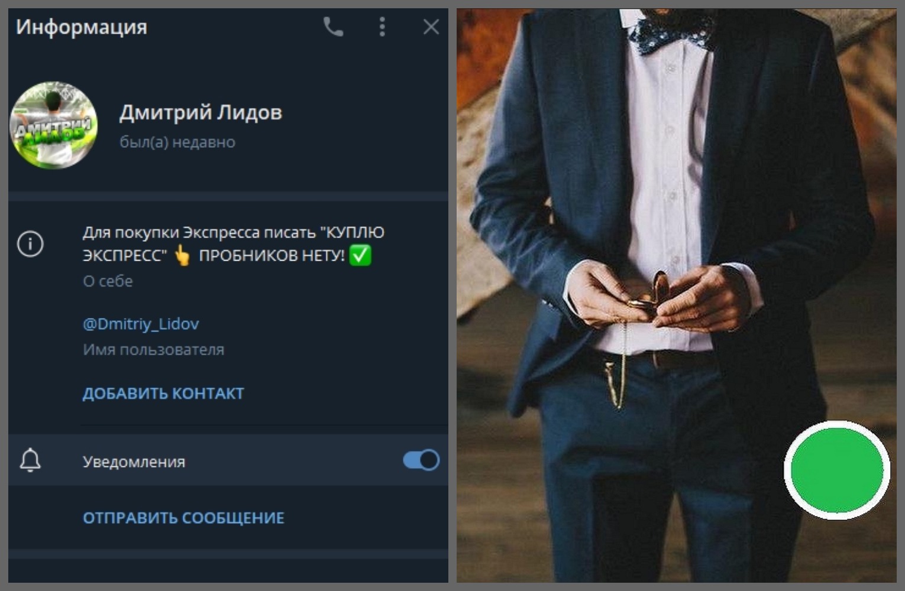The width and height of the screenshot is (905, 591).
Task: Click the phone call icon
Action: pos(333,27)
